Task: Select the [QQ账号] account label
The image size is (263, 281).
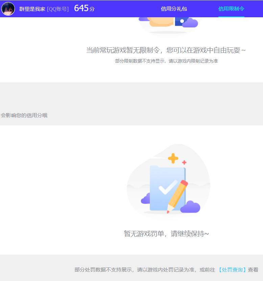Action: pos(58,9)
